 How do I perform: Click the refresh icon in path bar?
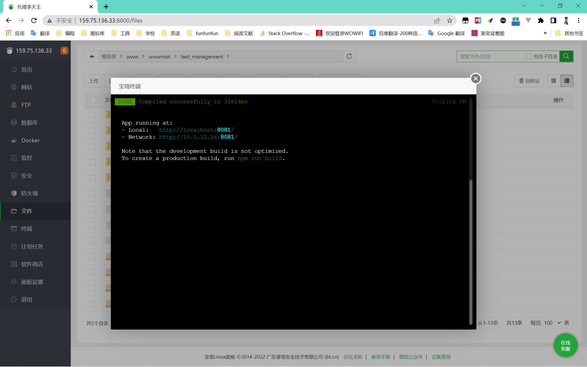tap(349, 56)
